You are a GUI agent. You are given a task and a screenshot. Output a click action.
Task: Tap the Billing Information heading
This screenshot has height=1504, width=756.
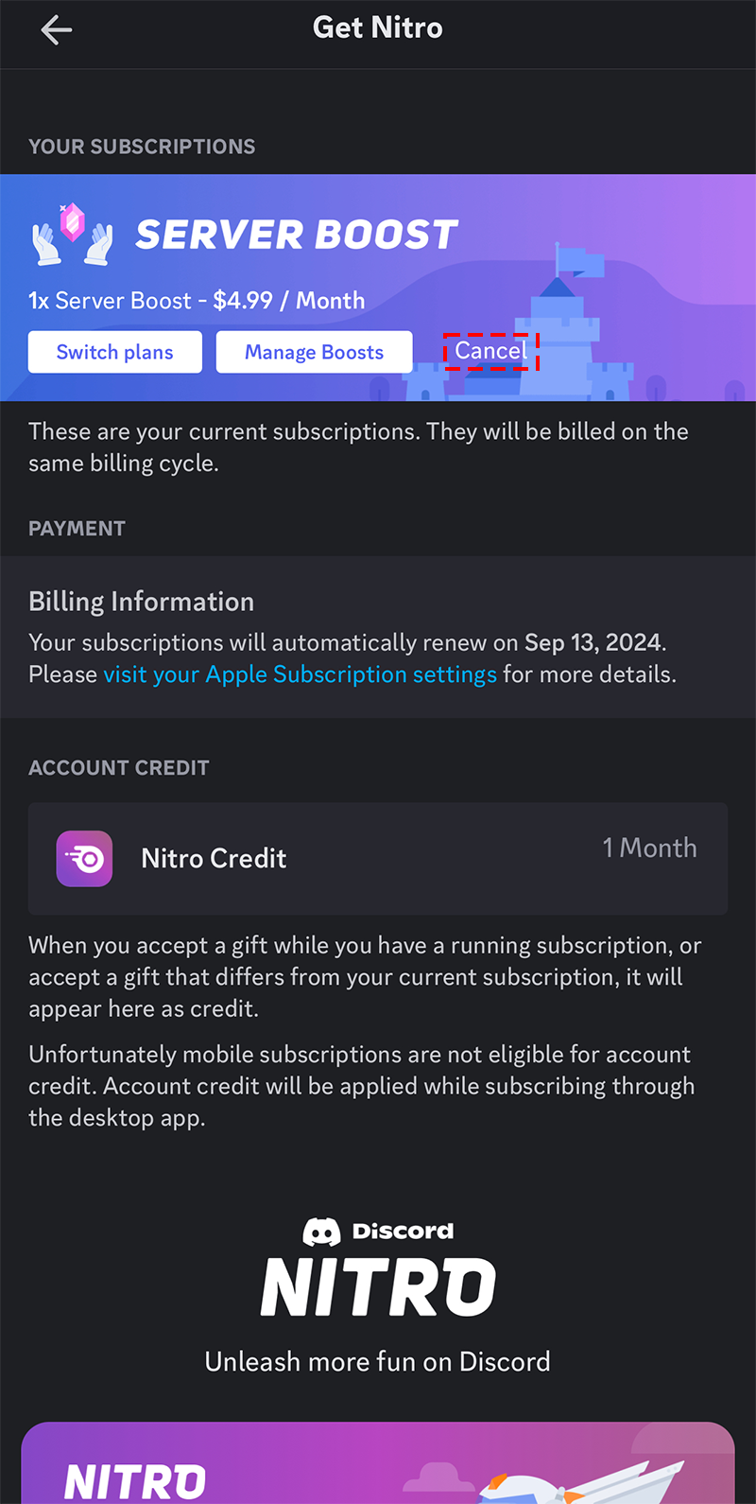point(142,602)
